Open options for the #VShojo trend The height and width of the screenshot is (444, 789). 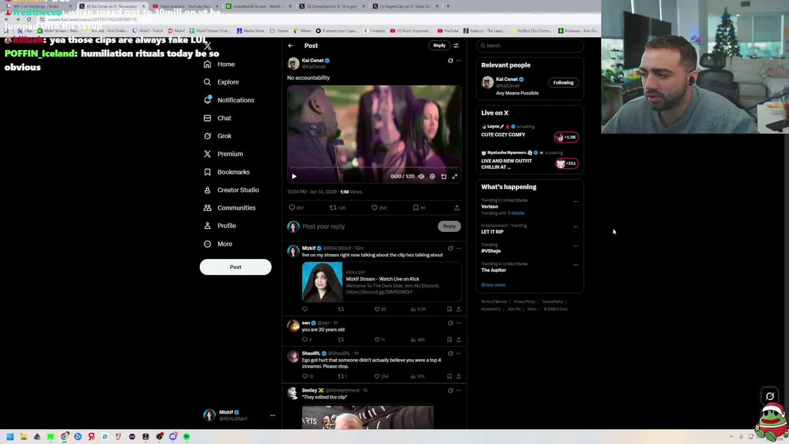[576, 245]
